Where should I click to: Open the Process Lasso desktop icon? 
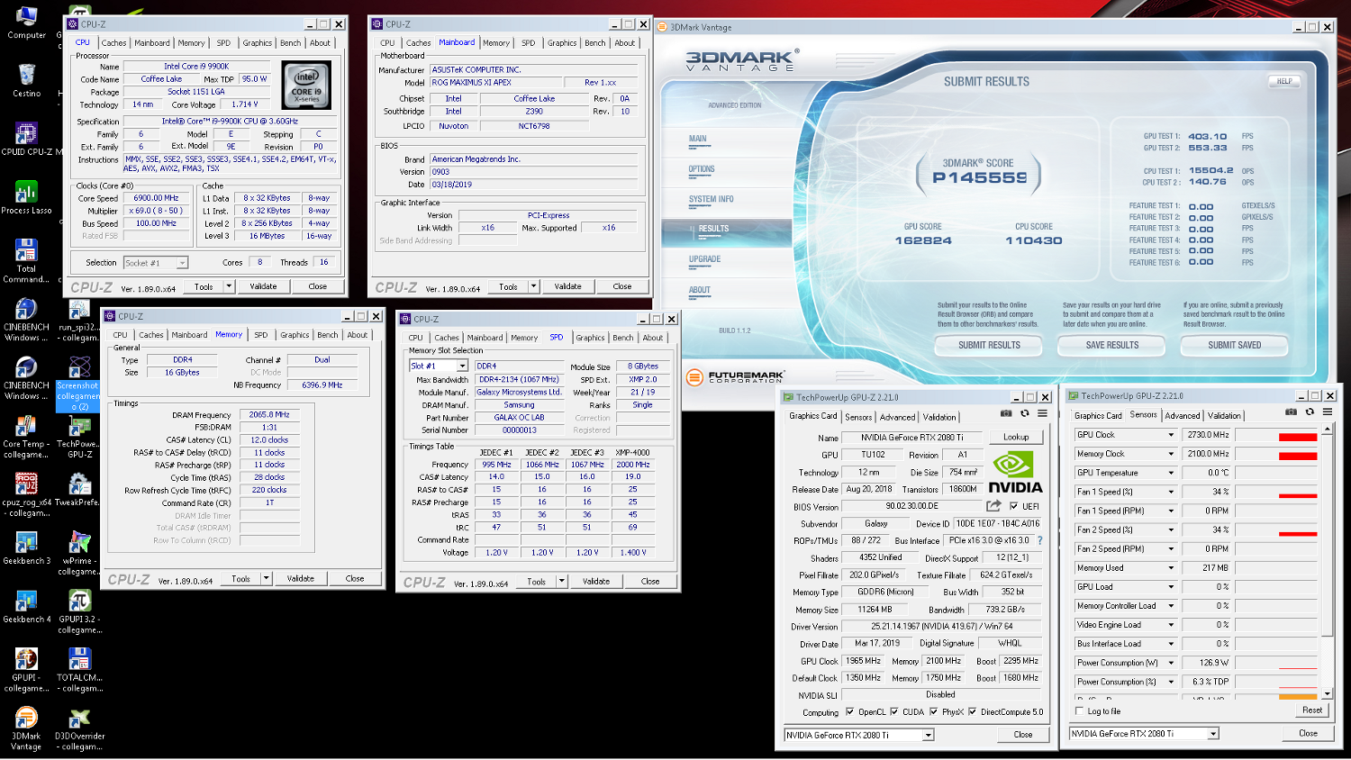point(26,197)
